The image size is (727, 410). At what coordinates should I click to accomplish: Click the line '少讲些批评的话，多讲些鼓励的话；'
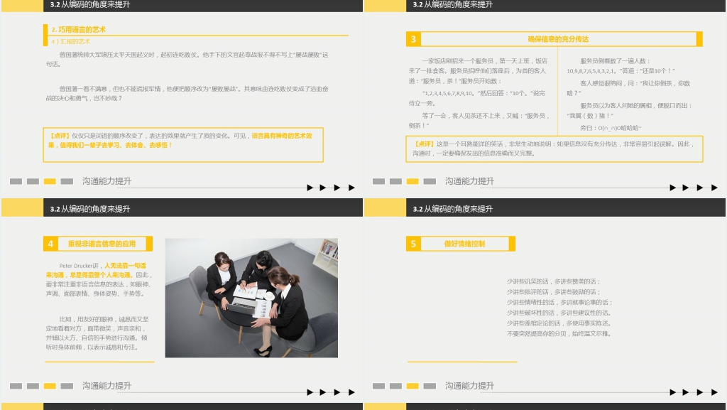click(554, 292)
